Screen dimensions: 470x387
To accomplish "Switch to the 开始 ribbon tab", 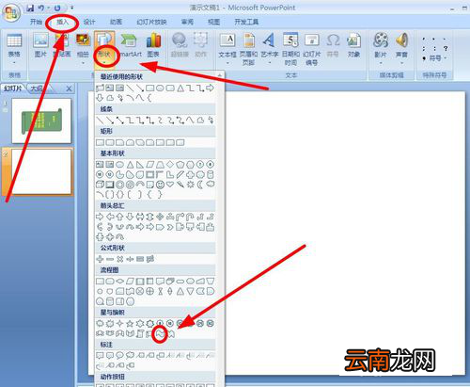I will 36,22.
